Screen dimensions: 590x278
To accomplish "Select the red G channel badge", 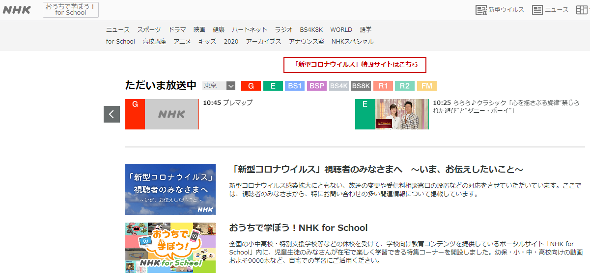I will click(x=251, y=86).
